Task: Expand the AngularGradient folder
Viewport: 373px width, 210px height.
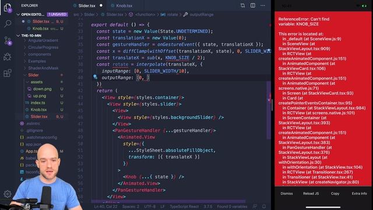Action: (43, 40)
